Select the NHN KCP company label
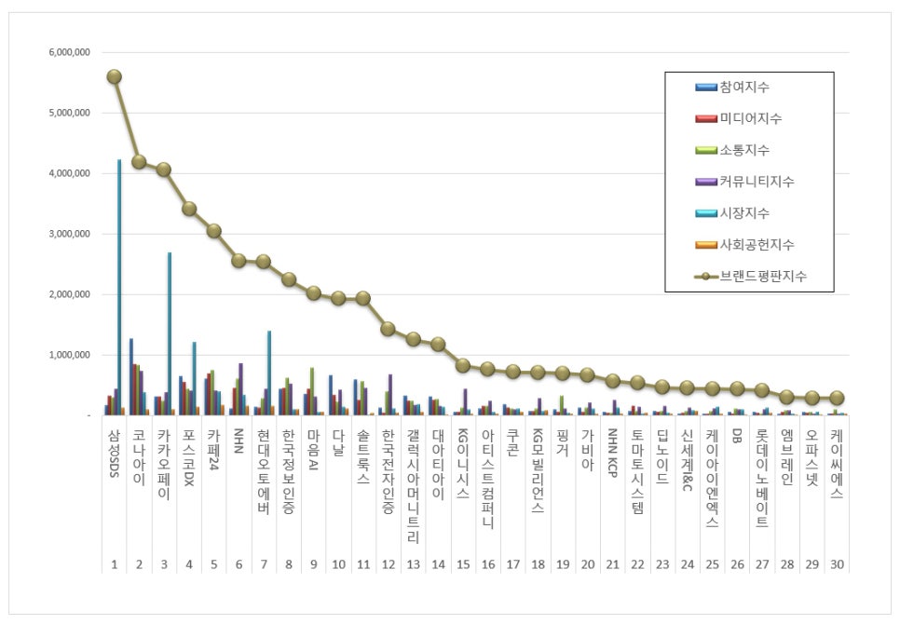Screen dimensions: 900x624 tap(613, 453)
